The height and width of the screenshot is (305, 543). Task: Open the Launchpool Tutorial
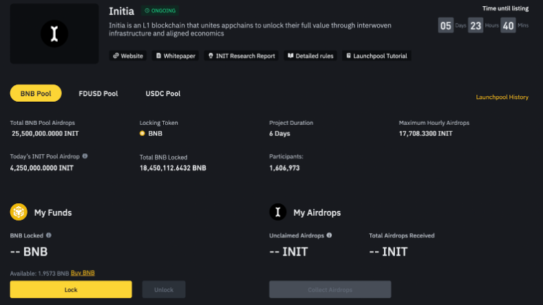click(x=376, y=56)
